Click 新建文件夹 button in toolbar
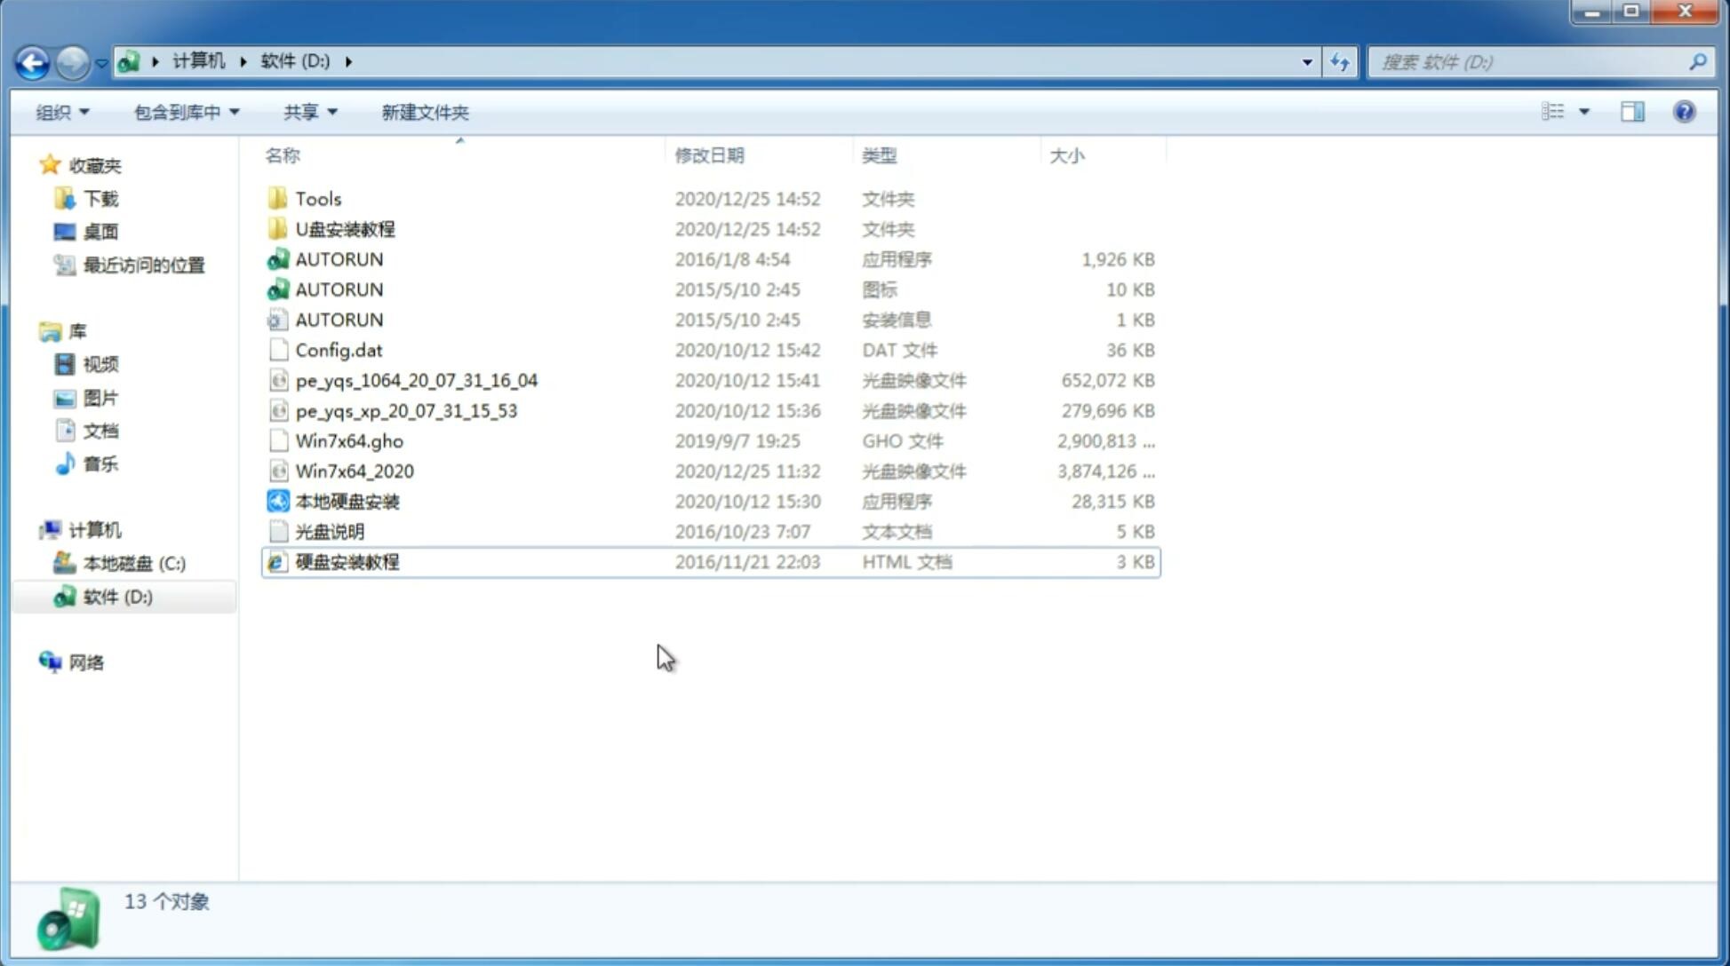 coord(426,112)
